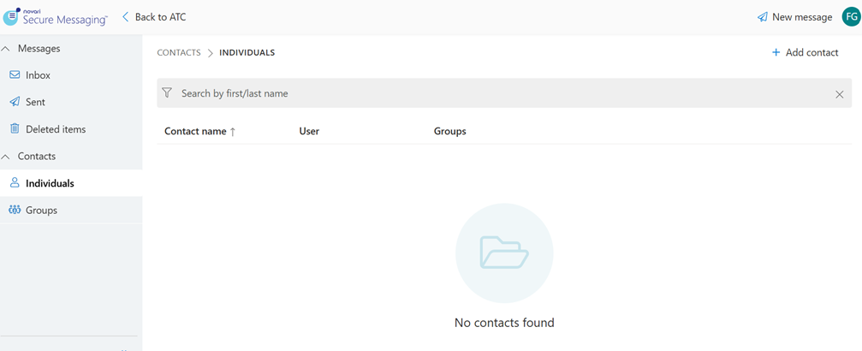Open Deleted items folder
The image size is (862, 351).
(71, 129)
